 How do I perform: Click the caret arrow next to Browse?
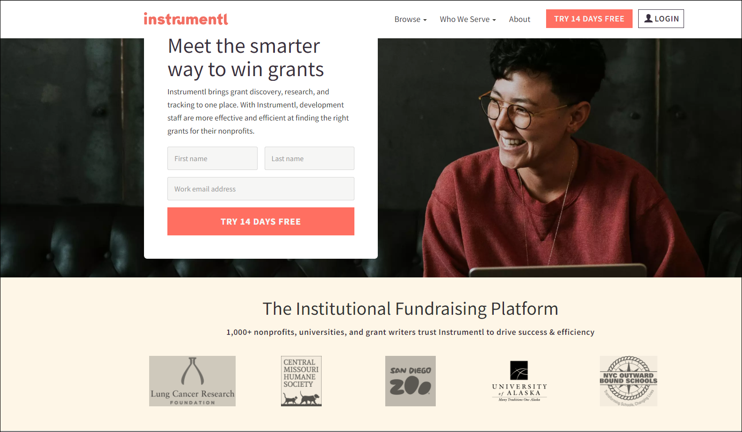425,20
